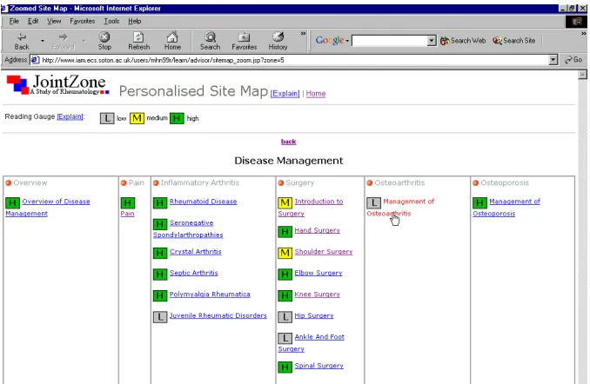This screenshot has height=384, width=590.
Task: Open the File menu
Action: coord(14,21)
